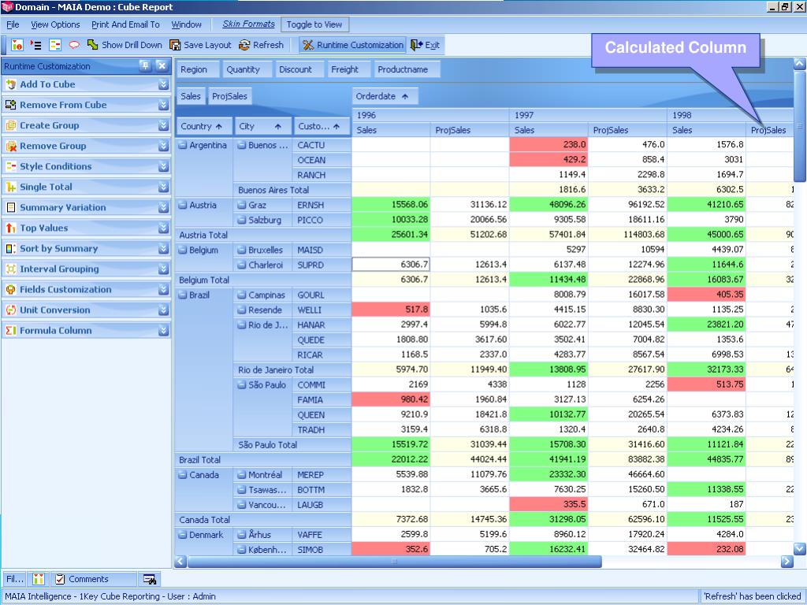Collapse the Brazil country group

point(183,295)
